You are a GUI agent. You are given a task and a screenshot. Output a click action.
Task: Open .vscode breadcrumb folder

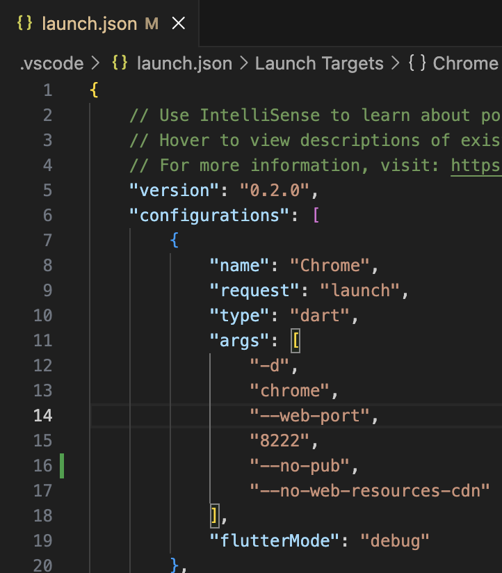click(52, 63)
